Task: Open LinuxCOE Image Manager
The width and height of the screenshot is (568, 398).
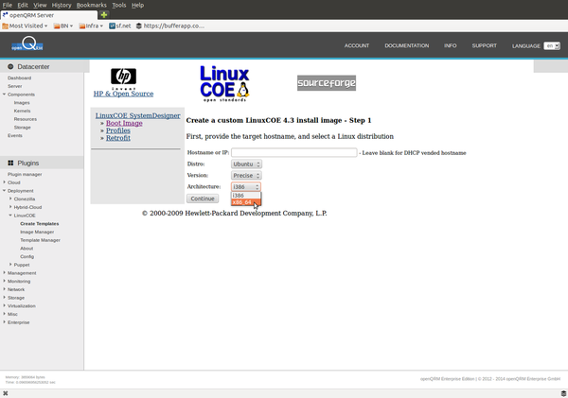Action: pos(37,232)
